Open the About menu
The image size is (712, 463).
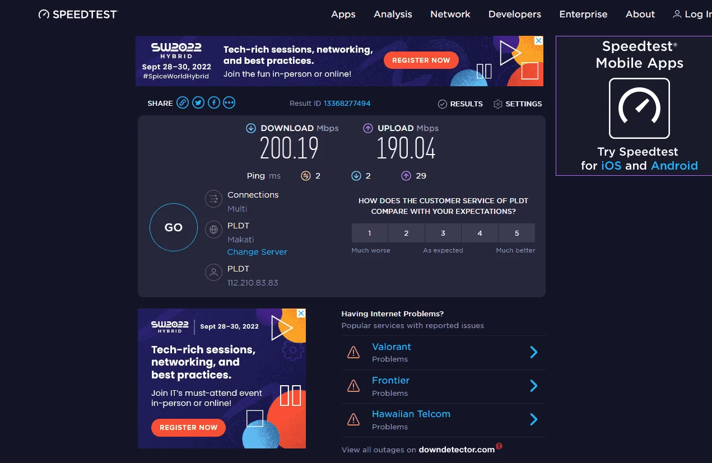pyautogui.click(x=640, y=15)
